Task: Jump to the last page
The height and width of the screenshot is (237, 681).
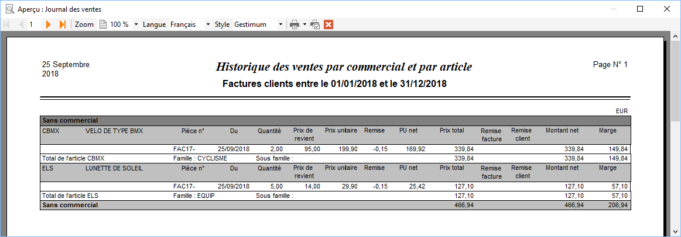Action: (x=62, y=25)
